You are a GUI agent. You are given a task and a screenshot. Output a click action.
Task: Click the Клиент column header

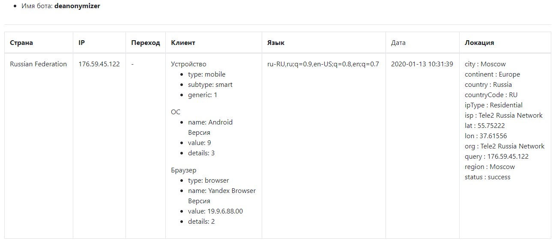coord(183,43)
